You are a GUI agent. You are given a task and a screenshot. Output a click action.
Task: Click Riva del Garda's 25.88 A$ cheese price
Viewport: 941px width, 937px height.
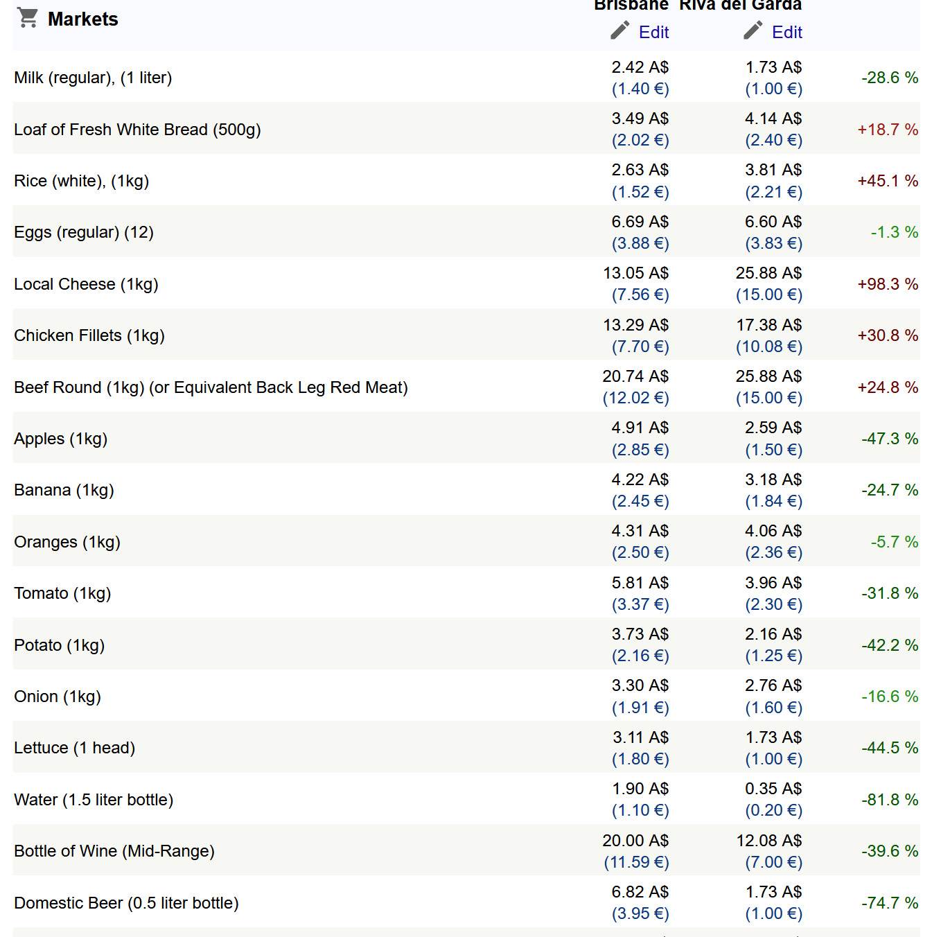[x=768, y=273]
